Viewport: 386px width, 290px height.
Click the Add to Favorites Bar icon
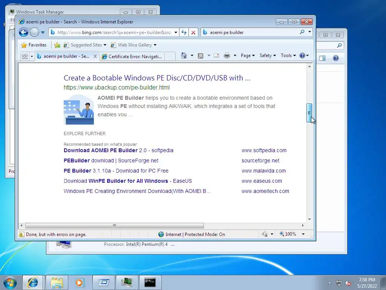click(57, 45)
